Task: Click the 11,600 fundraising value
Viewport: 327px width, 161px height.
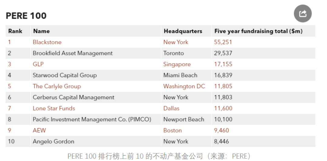Action: point(223,108)
